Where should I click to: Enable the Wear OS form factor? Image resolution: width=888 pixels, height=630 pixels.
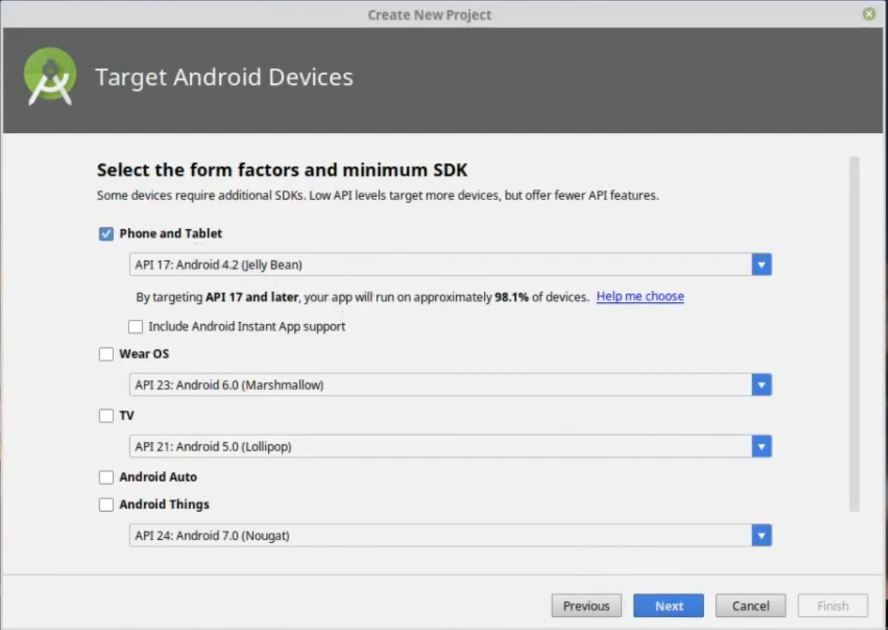pos(106,354)
